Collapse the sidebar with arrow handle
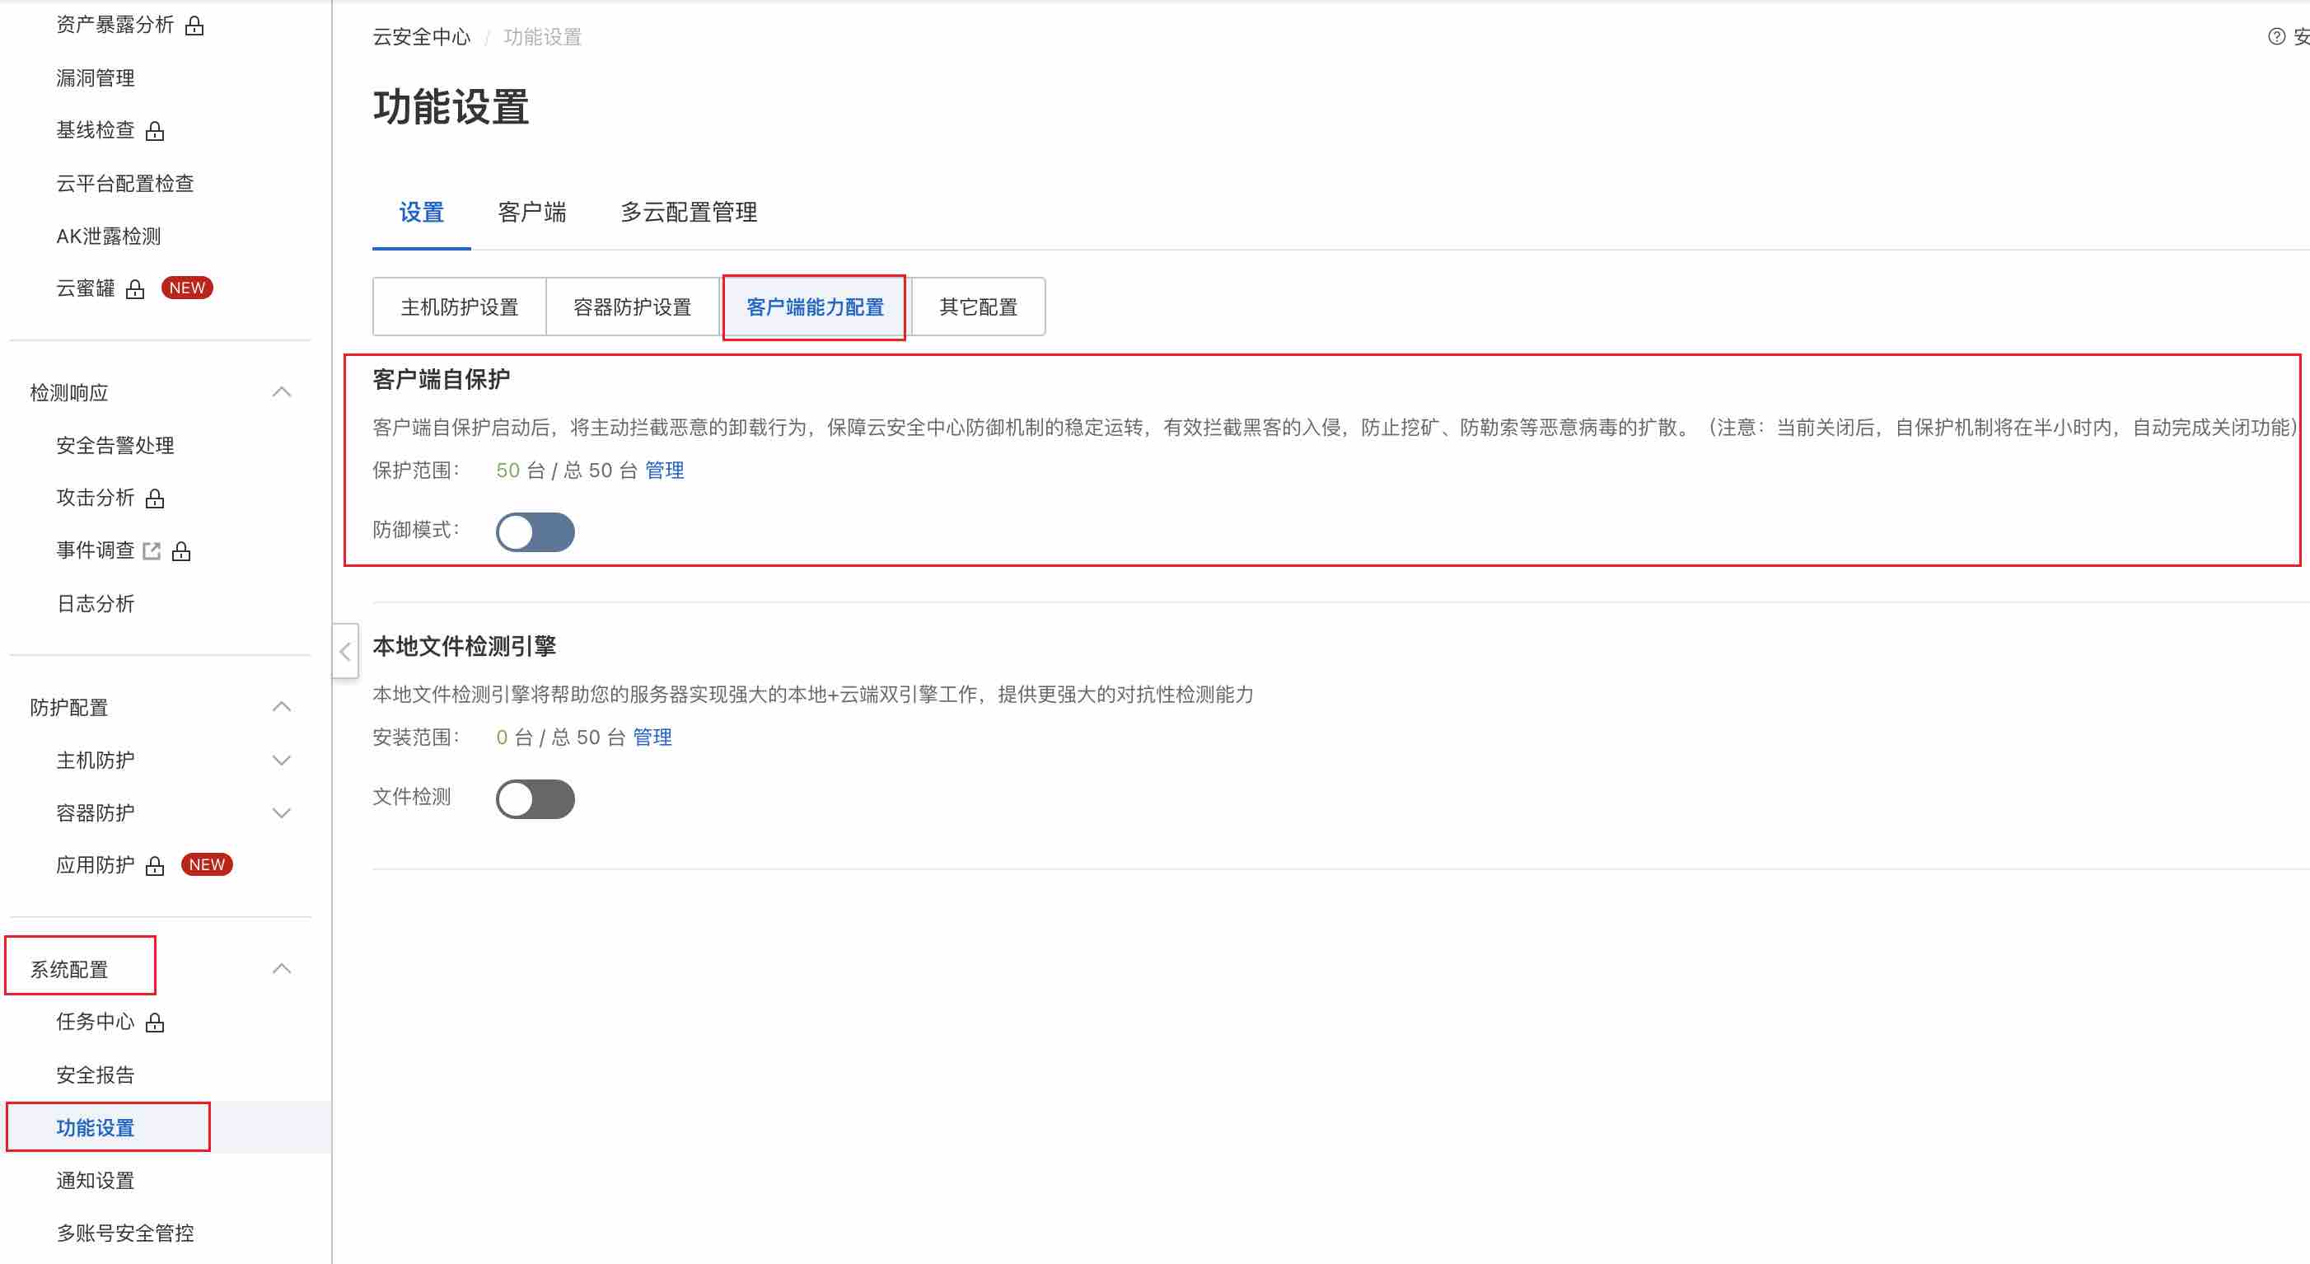 tap(345, 651)
